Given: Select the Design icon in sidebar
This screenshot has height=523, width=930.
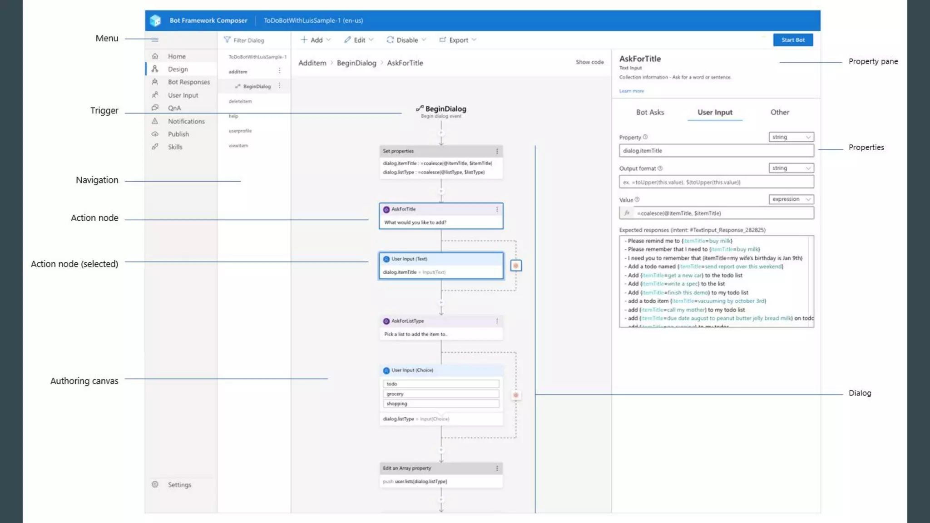Looking at the screenshot, I should click(x=155, y=69).
